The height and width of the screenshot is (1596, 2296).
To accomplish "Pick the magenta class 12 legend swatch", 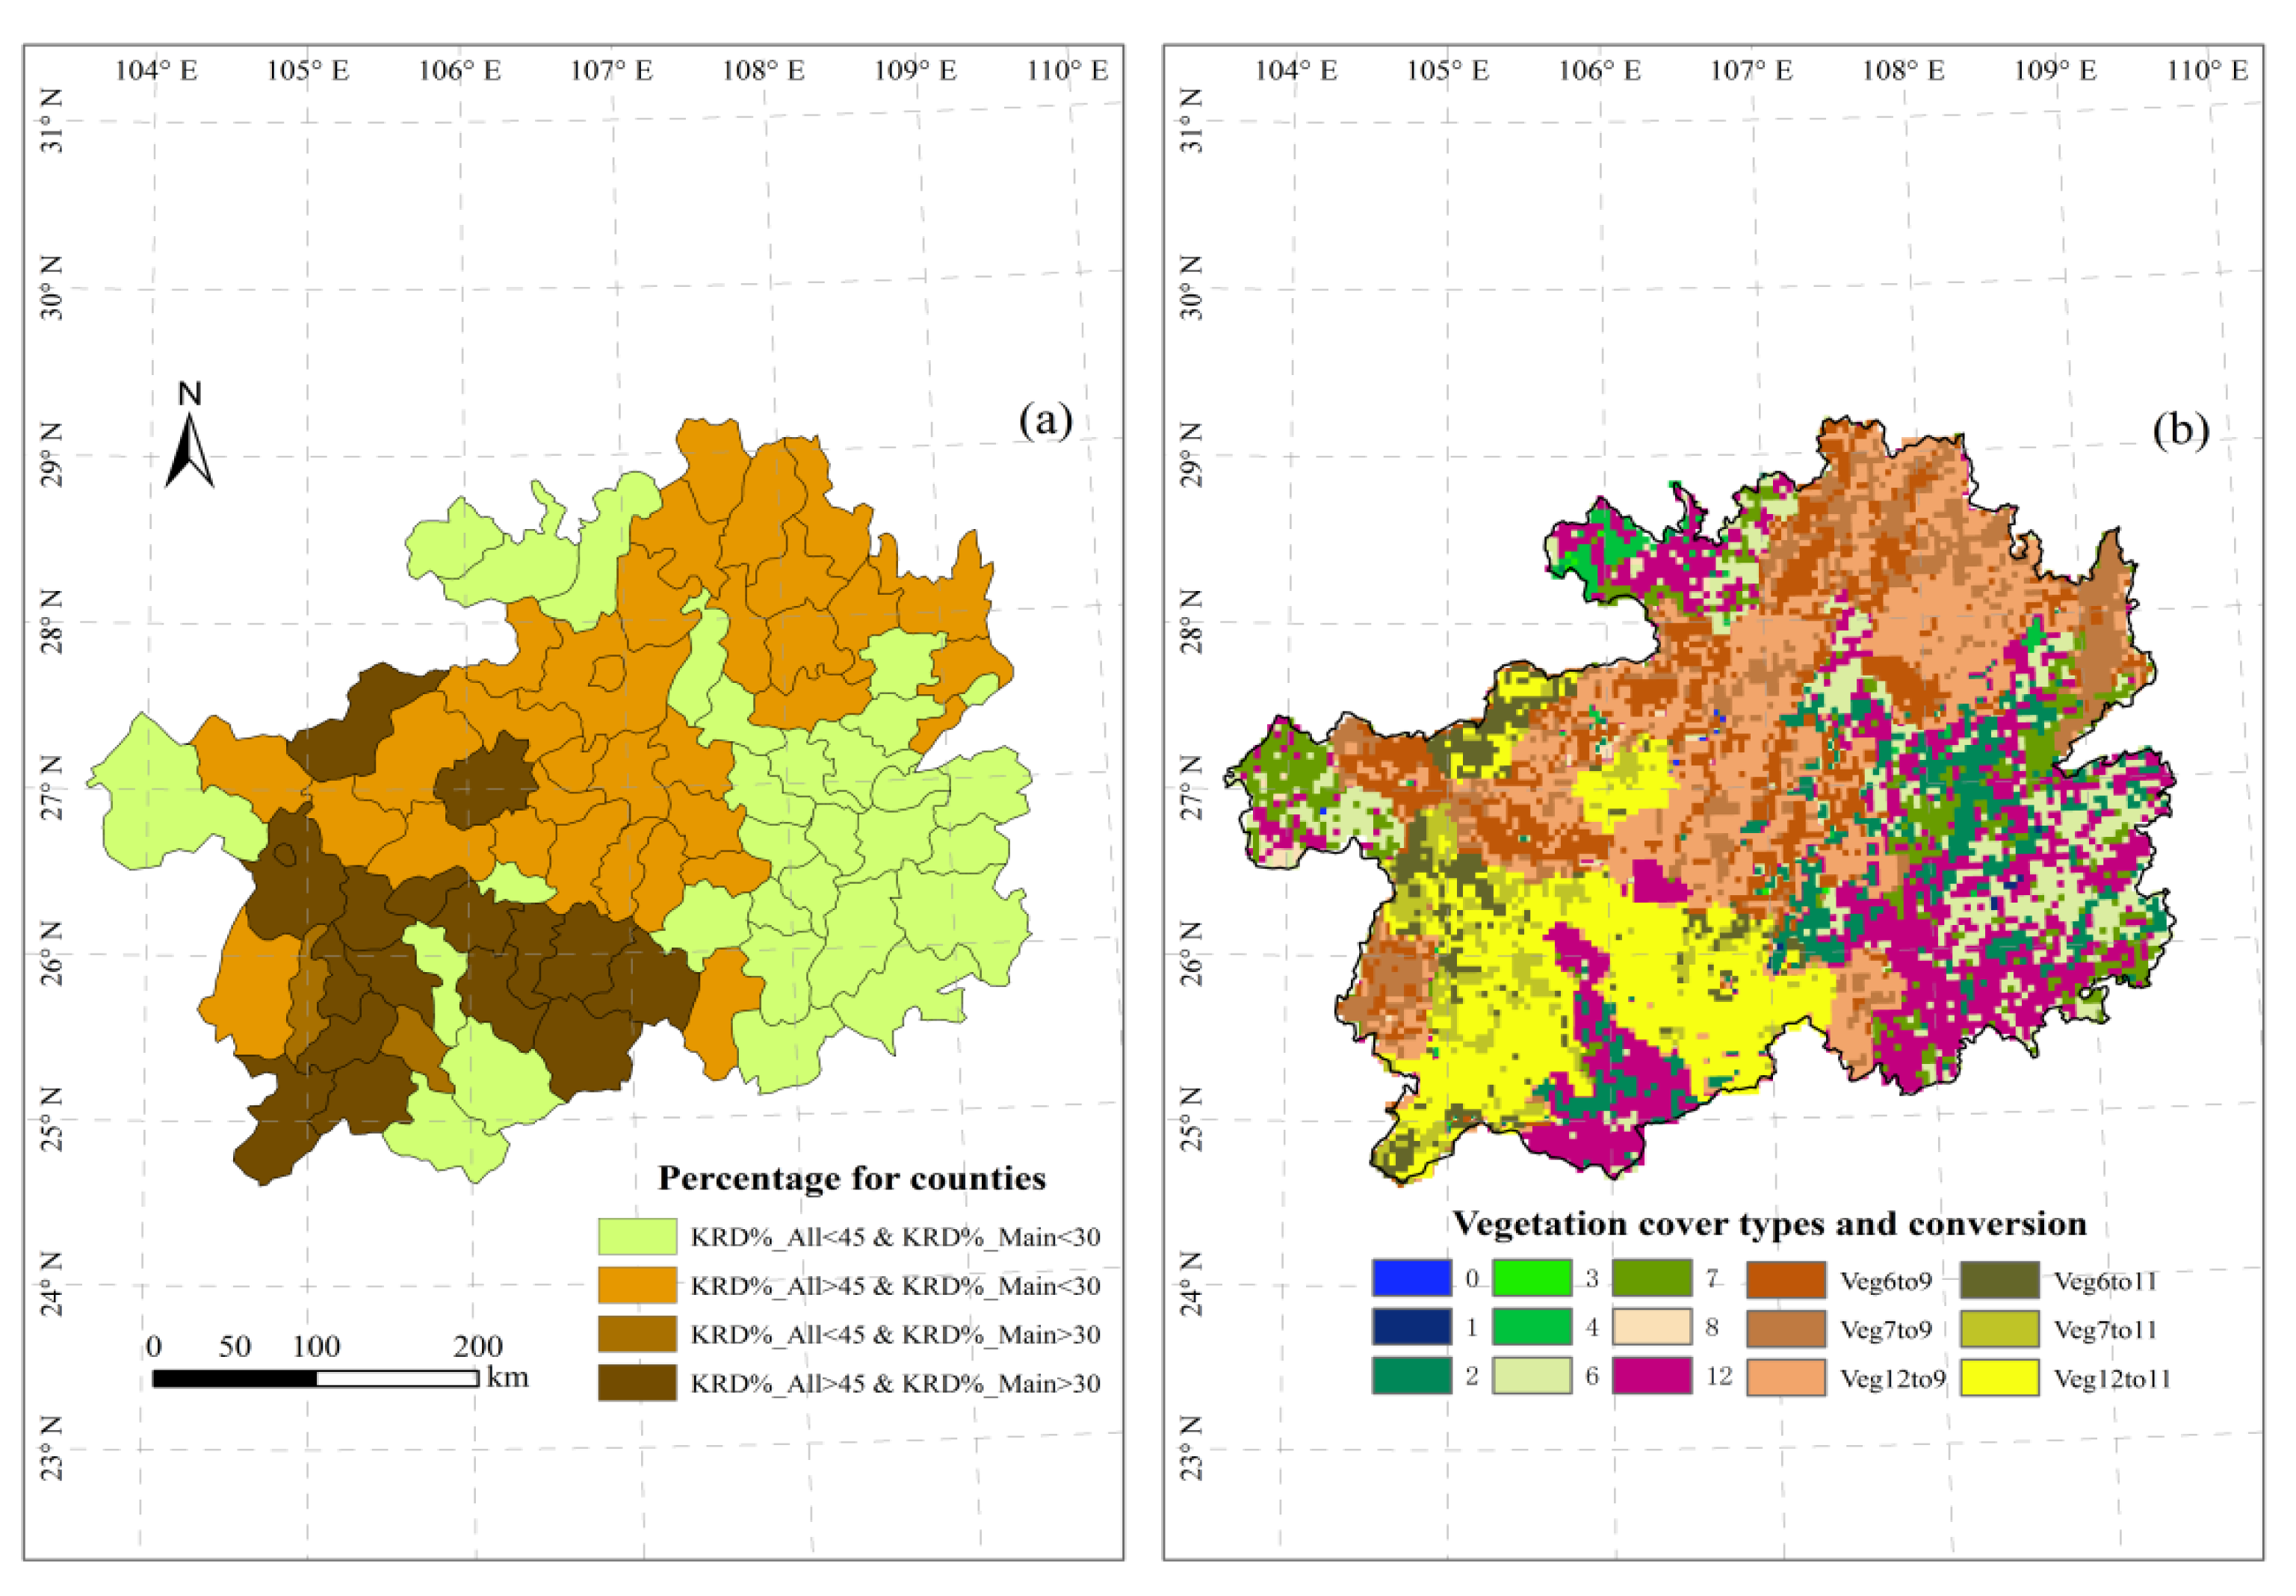I will point(1652,1376).
